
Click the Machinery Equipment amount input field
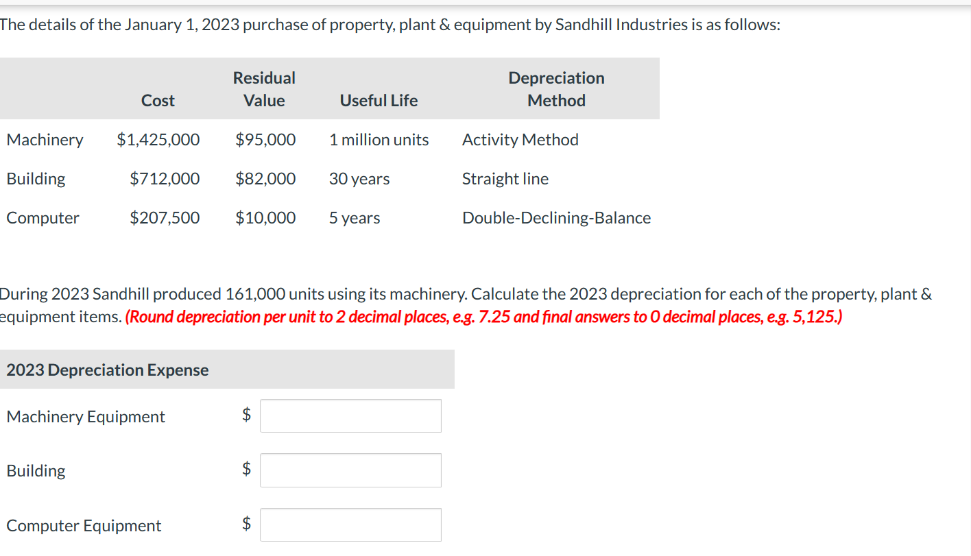point(350,415)
